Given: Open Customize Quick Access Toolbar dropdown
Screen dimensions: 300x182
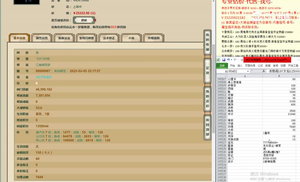Looking at the screenshot, I should (x=242, y=60).
